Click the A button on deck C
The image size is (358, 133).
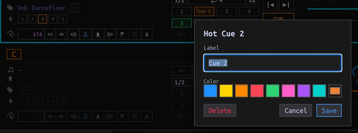[x=147, y=116]
